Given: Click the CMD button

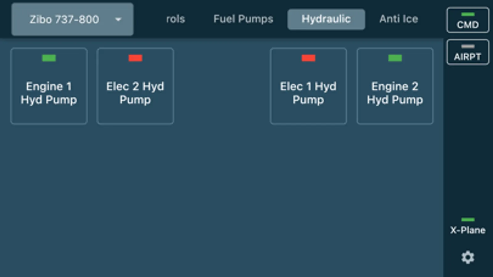Looking at the screenshot, I should (468, 20).
